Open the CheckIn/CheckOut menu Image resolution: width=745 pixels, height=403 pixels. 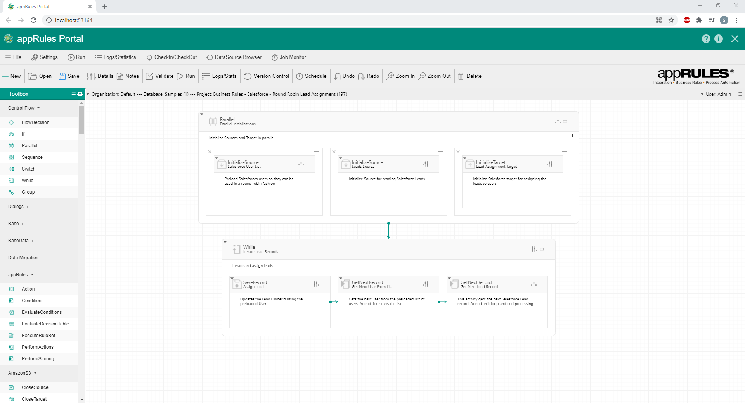tap(172, 57)
